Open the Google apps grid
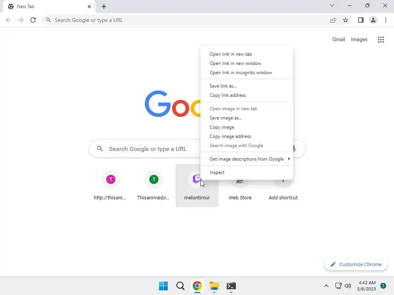Screen dimensions: 394x295 pyautogui.click(x=381, y=40)
